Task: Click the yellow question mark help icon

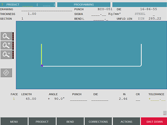Action: pos(2,5)
